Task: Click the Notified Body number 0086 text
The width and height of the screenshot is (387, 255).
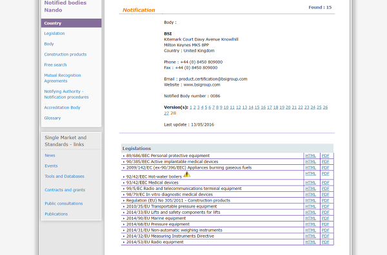Action: (192, 96)
